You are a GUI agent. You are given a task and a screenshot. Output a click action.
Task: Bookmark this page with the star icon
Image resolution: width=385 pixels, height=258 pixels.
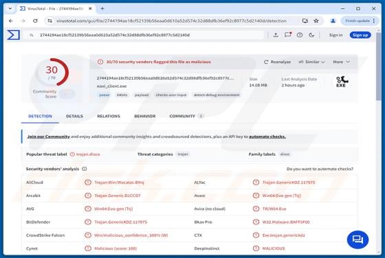coord(316,21)
